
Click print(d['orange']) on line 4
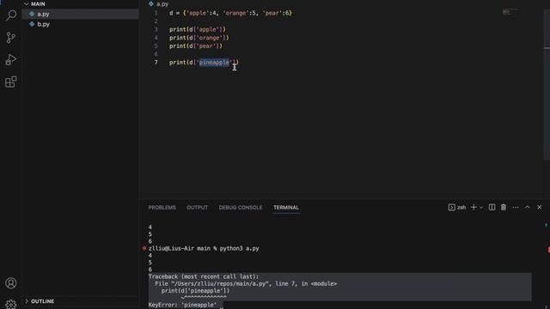click(x=199, y=38)
